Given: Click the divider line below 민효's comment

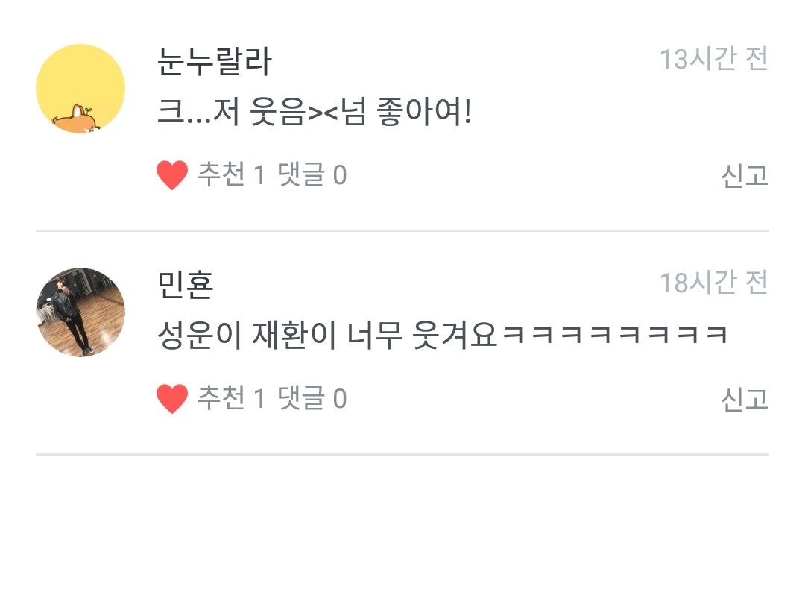Looking at the screenshot, I should [402, 454].
